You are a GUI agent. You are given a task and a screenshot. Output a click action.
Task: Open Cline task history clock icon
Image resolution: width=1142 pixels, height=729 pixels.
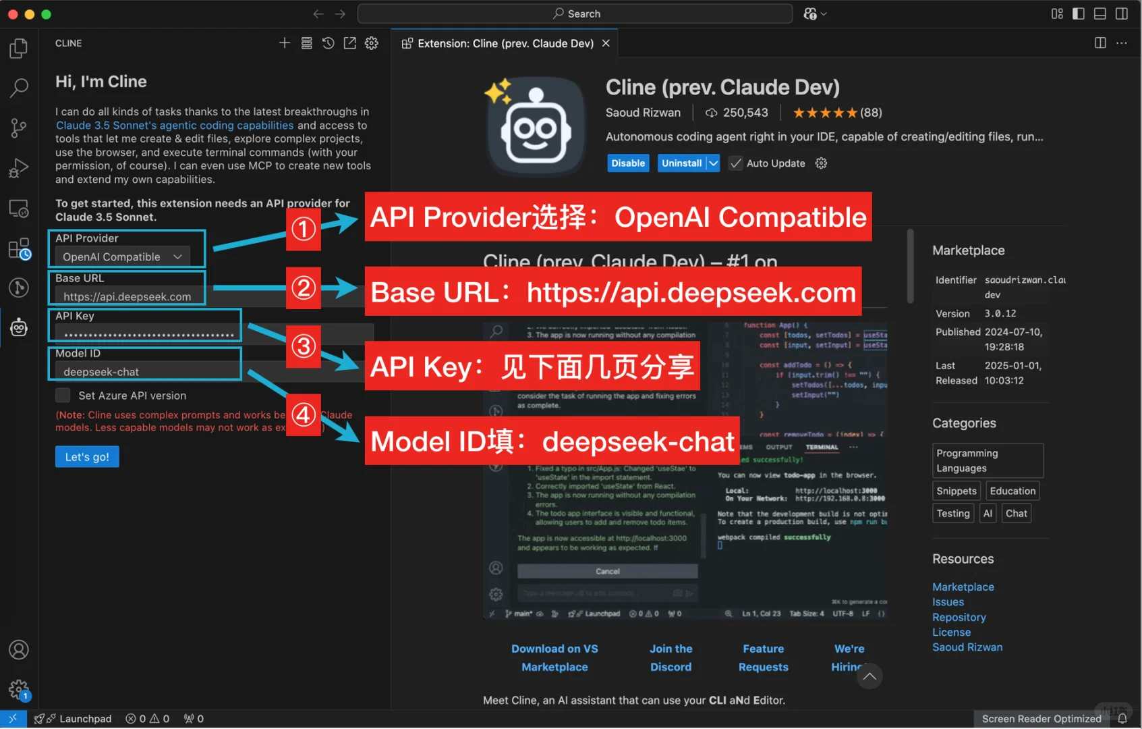point(328,43)
